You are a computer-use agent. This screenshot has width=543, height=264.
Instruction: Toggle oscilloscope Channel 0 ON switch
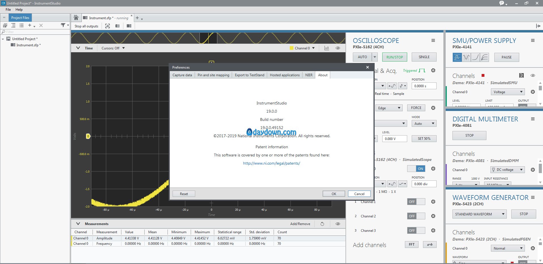[x=416, y=169]
